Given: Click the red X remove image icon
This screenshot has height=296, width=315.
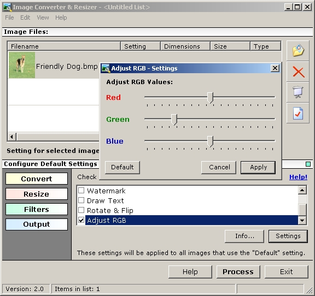Looking at the screenshot, I should tap(299, 72).
